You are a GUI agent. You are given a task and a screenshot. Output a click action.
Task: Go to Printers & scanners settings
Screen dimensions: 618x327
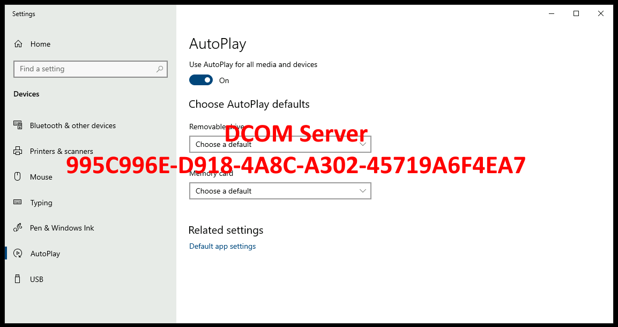[x=61, y=151]
